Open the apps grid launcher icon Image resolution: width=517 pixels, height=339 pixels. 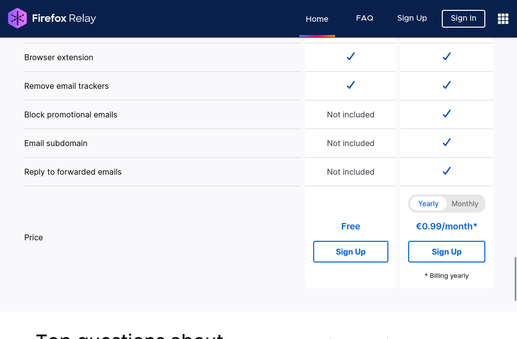(503, 18)
